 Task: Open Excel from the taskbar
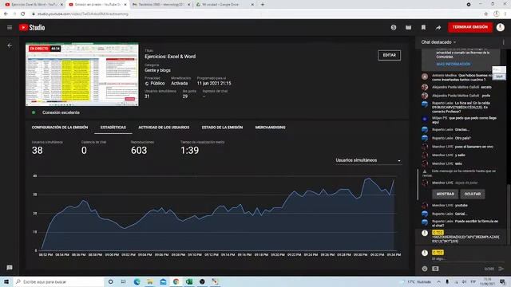(x=189, y=281)
